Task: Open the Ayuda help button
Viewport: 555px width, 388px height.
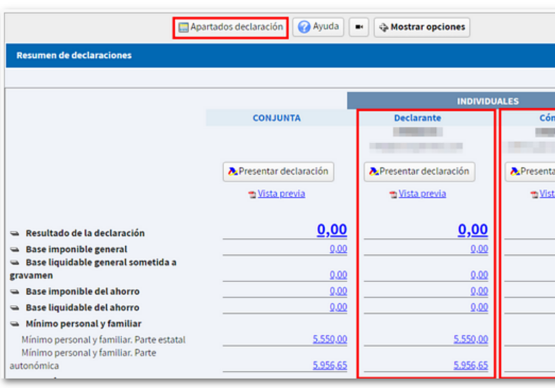Action: click(318, 27)
